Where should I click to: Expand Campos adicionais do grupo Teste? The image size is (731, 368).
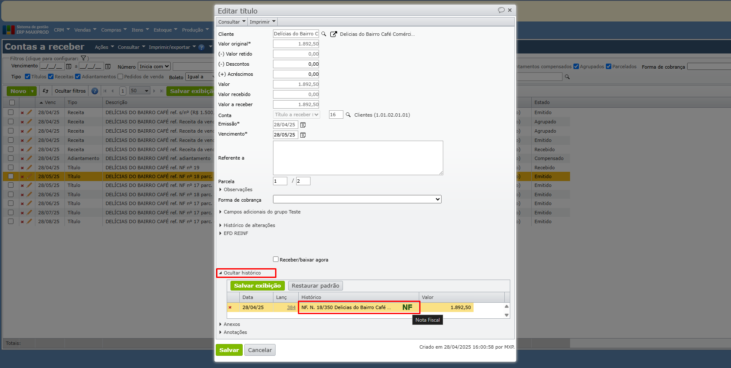click(x=260, y=212)
